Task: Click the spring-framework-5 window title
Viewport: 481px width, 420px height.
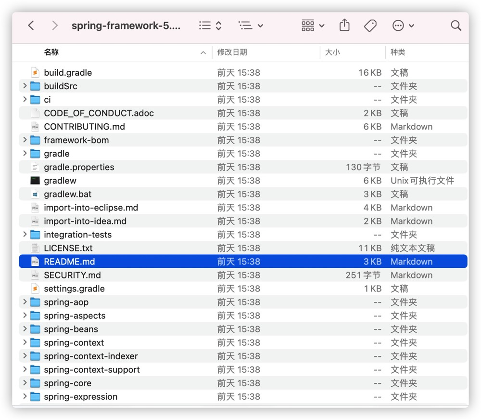Action: click(126, 26)
